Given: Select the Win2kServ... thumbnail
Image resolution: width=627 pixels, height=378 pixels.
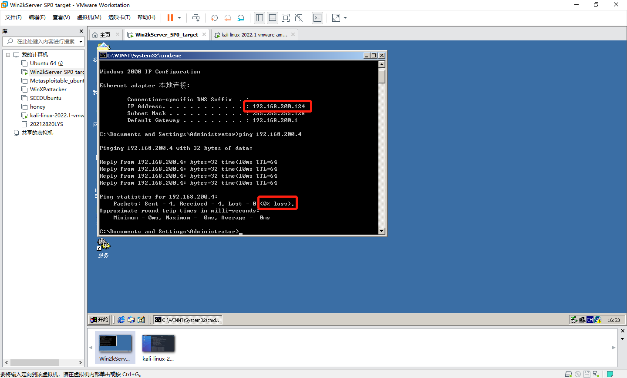Looking at the screenshot, I should (115, 347).
